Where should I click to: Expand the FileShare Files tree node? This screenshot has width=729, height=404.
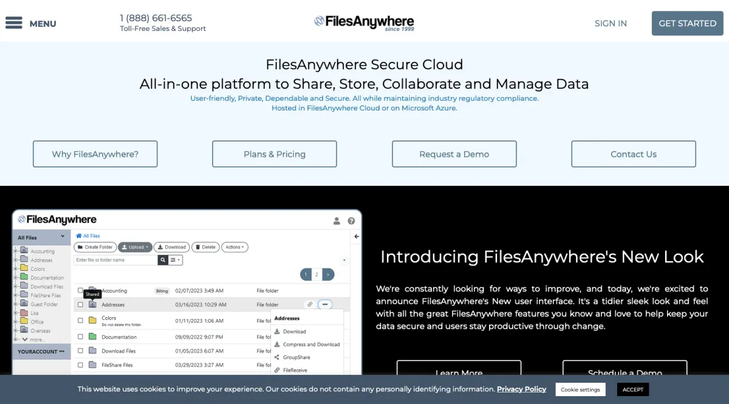coord(16,295)
